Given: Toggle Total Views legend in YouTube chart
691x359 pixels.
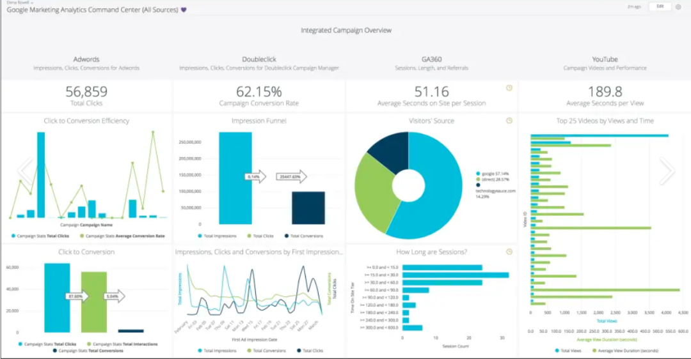Looking at the screenshot, I should point(568,351).
